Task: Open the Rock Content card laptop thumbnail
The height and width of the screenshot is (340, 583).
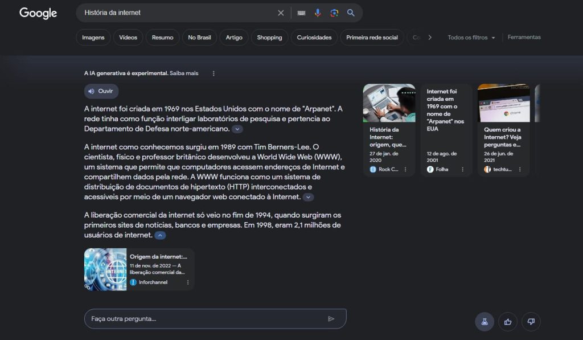Action: [389, 103]
